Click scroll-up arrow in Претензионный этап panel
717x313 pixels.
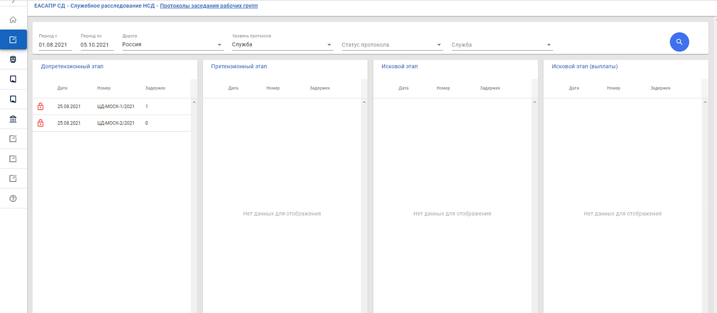coord(364,102)
